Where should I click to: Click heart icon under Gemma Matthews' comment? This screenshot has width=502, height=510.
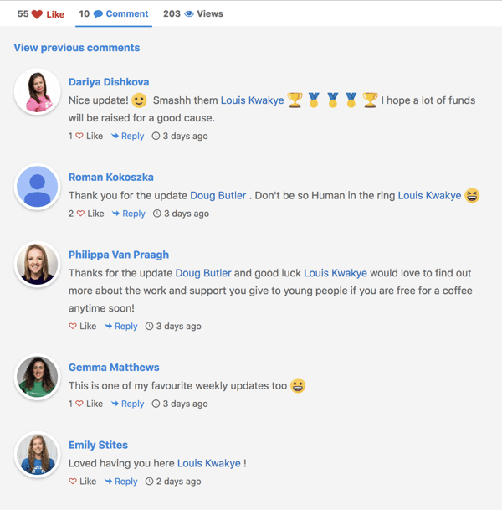click(79, 404)
